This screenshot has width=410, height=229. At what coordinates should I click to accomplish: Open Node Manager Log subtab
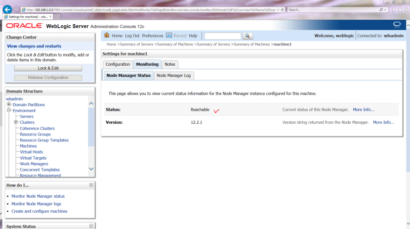[x=174, y=75]
